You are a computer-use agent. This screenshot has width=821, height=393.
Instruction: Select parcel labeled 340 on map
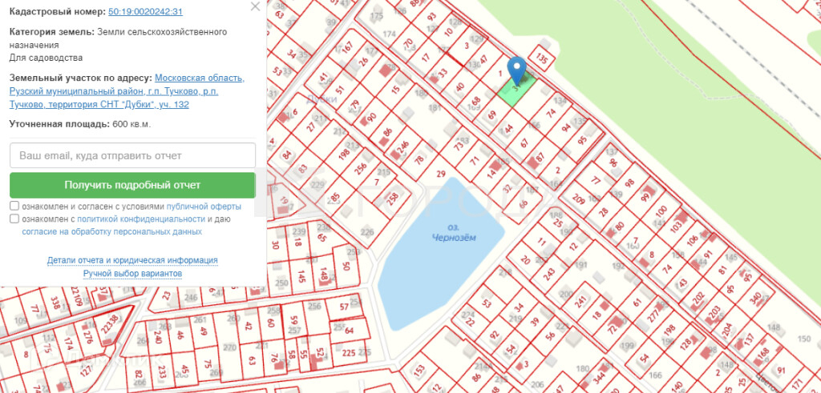click(x=755, y=299)
